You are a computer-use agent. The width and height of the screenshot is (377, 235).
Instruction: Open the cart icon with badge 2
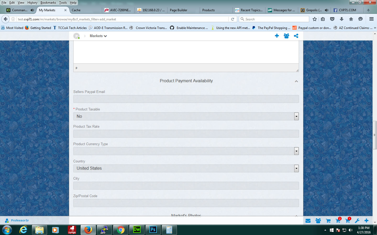[338, 220]
